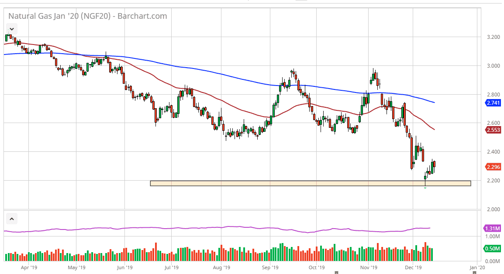The image size is (504, 274).
Task: Click the 0.00M volume axis label
Action: tap(493, 261)
